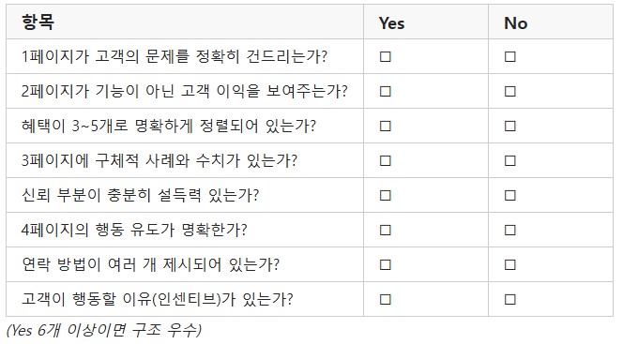Image resolution: width=623 pixels, height=344 pixels.
Task: Mark No for 3페이지에 구체적 사례와 수치
Action: (510, 160)
